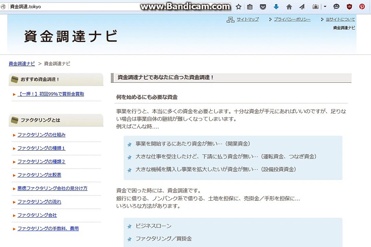
Task: Click the Pocket save icon
Action: [x=263, y=7]
